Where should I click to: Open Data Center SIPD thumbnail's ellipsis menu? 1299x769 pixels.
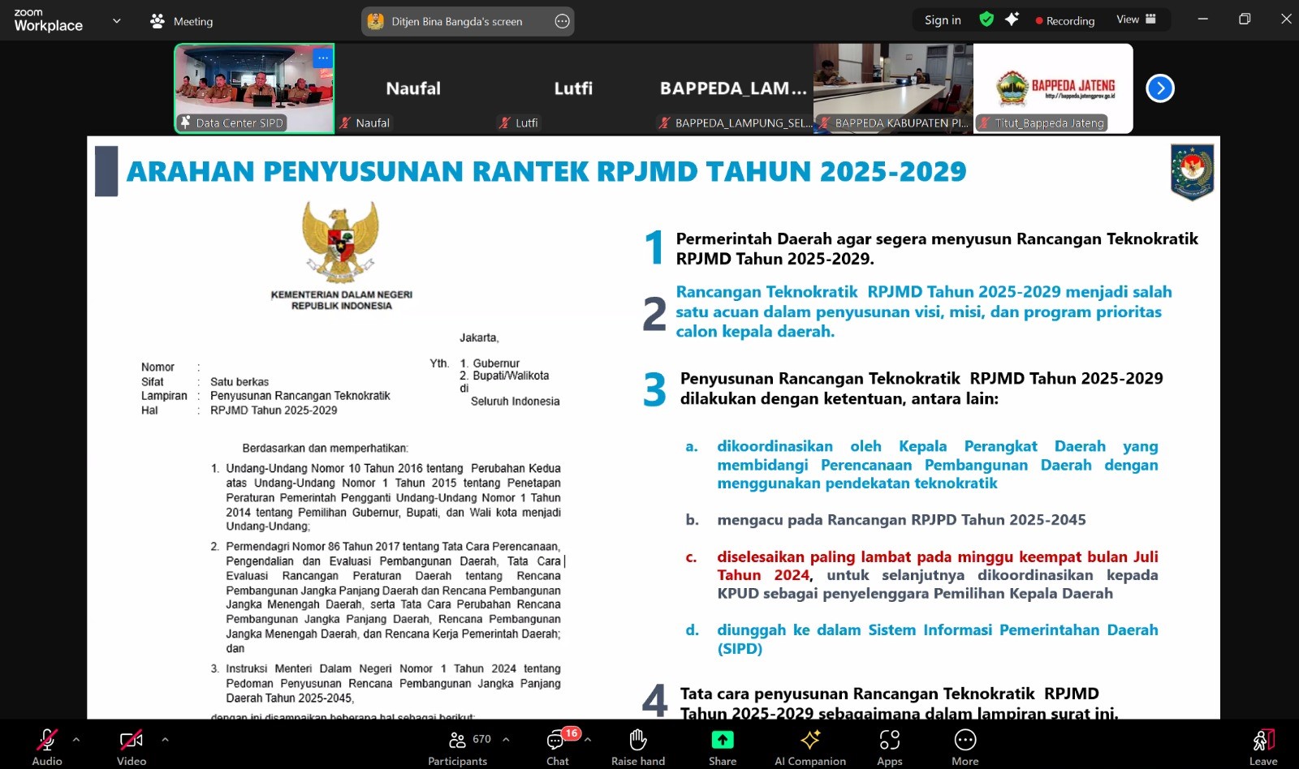coord(323,58)
